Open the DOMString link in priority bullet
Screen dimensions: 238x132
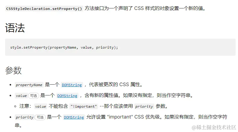pos(74,117)
